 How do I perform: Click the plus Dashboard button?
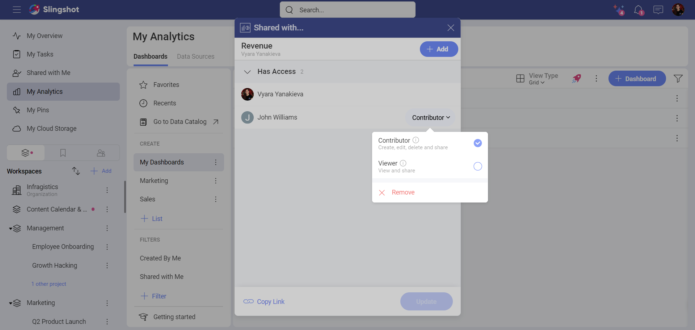coord(637,79)
